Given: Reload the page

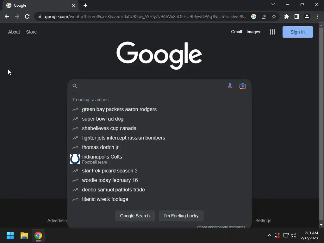Looking at the screenshot, I should tap(27, 16).
